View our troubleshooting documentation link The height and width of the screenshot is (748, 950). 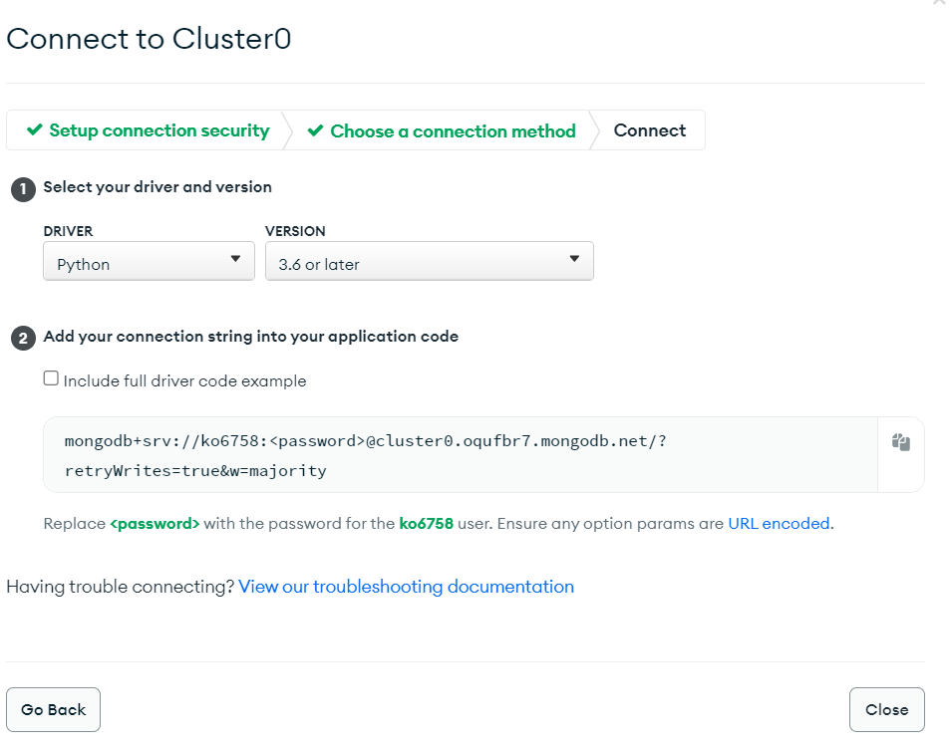pyautogui.click(x=406, y=587)
